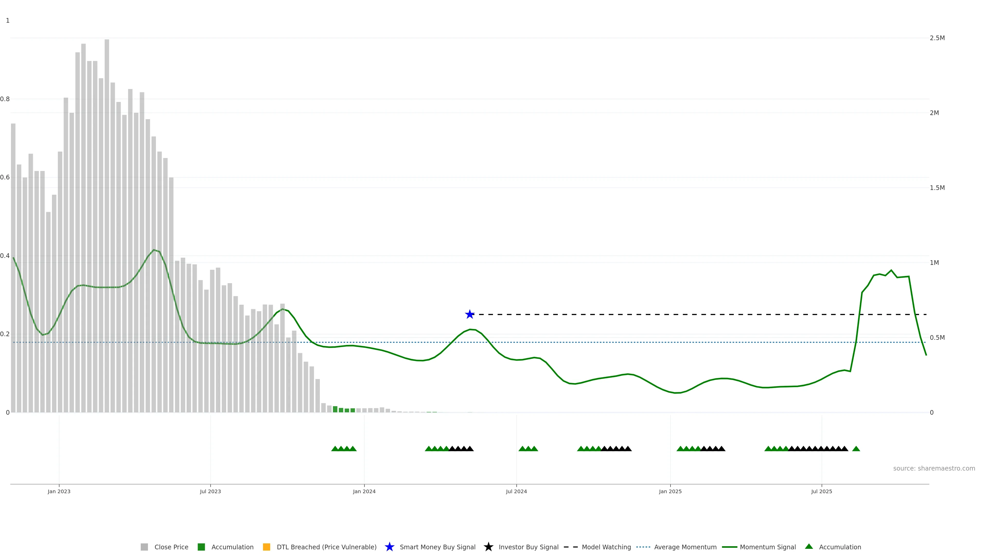The height and width of the screenshot is (556, 988).
Task: Click the DTL Breached (Price Vulnerable) label
Action: 327,547
